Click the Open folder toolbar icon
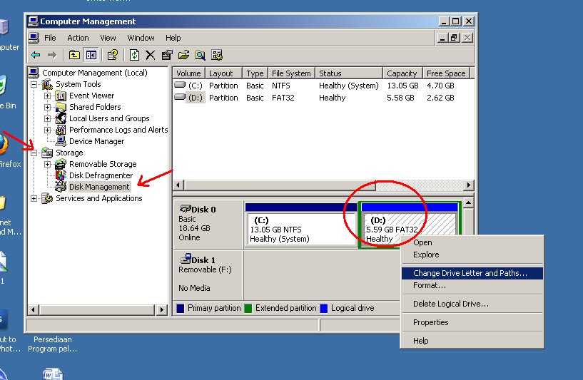This screenshot has height=380, width=583. [x=183, y=56]
